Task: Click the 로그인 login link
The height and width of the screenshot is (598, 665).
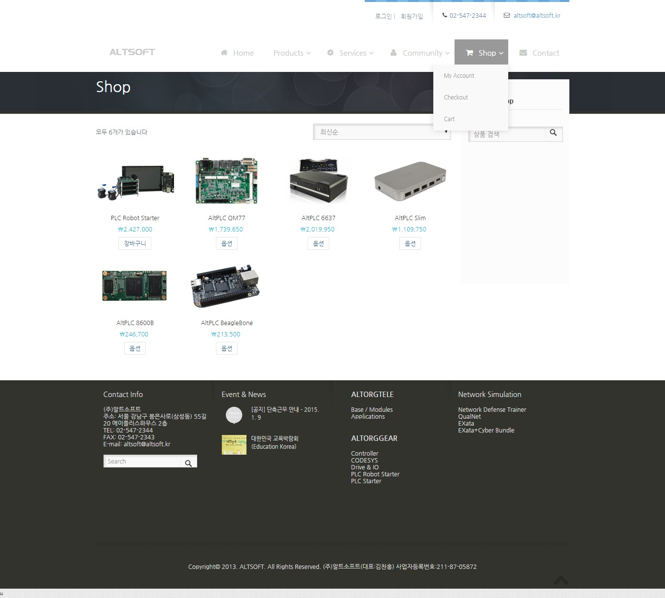Action: click(383, 16)
